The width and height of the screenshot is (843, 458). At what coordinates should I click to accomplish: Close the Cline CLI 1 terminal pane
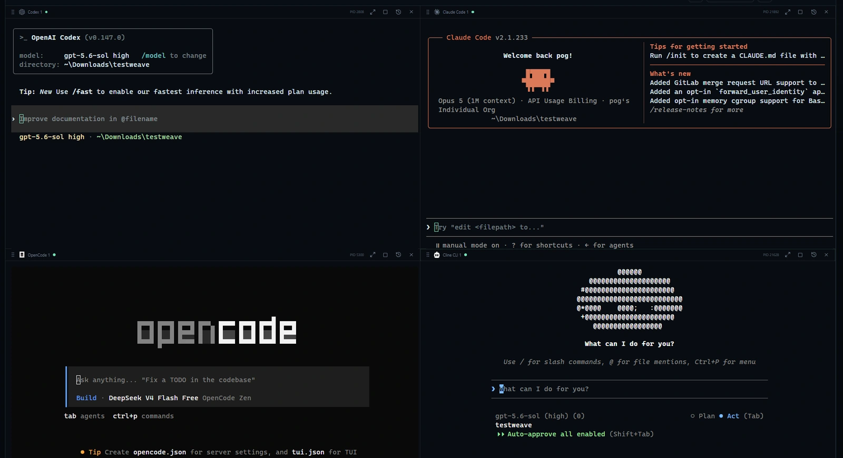[826, 254]
